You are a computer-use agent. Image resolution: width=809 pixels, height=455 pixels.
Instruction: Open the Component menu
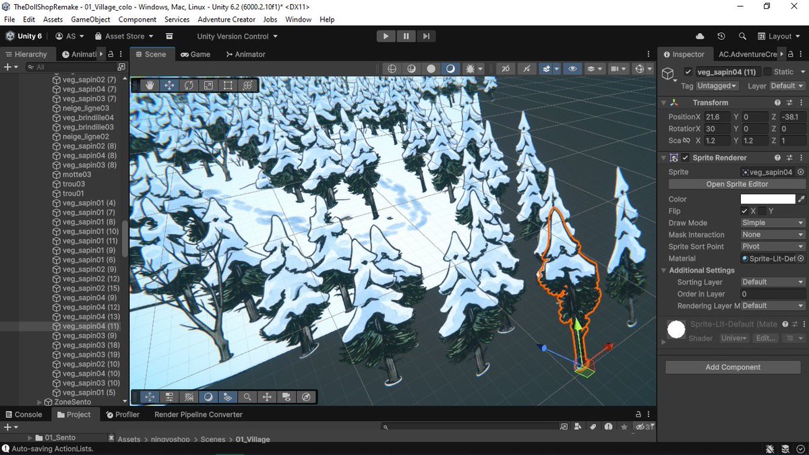(138, 20)
